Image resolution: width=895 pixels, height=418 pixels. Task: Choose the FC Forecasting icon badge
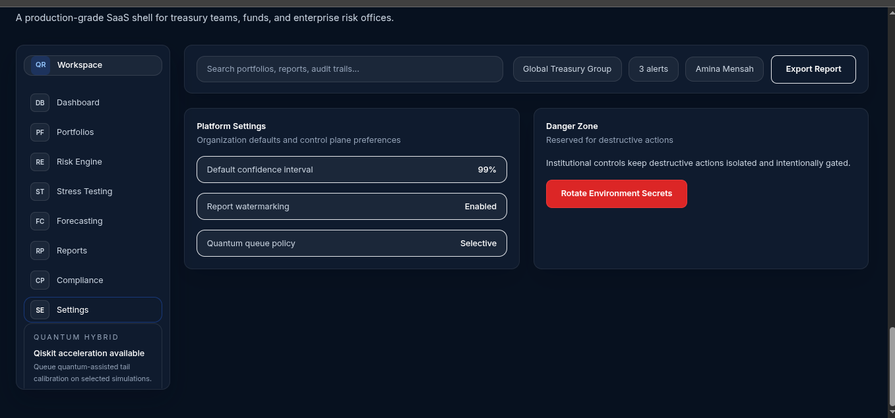tap(40, 221)
